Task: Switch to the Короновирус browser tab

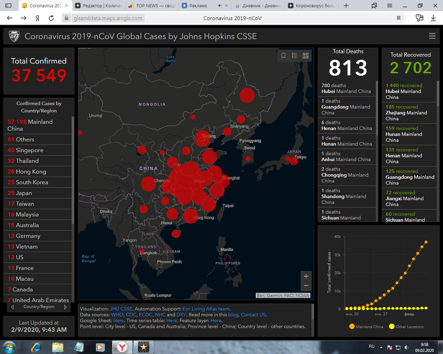Action: point(312,6)
